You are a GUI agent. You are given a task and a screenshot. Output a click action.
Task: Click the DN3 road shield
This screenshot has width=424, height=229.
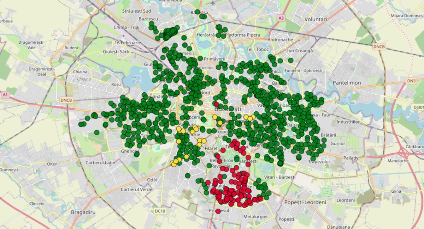point(411,81)
